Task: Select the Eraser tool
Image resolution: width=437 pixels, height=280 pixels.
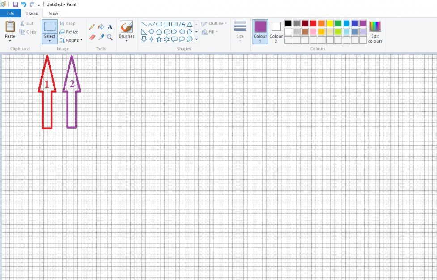Action: tap(92, 37)
